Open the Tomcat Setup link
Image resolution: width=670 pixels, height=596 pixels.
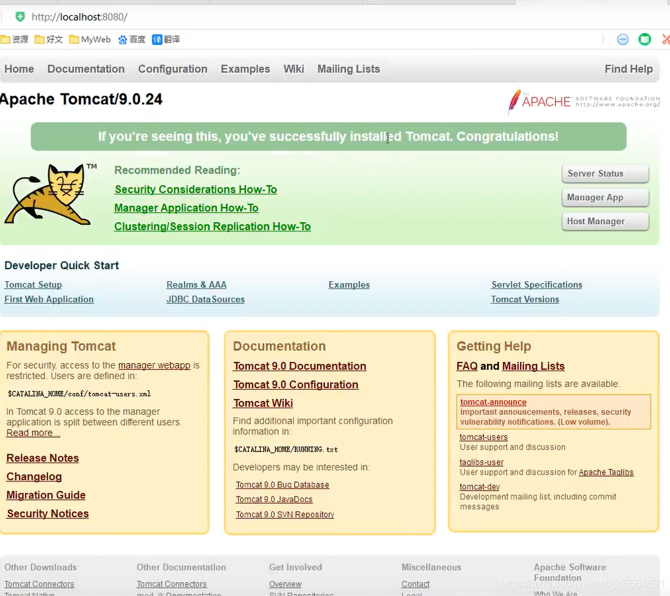[33, 285]
